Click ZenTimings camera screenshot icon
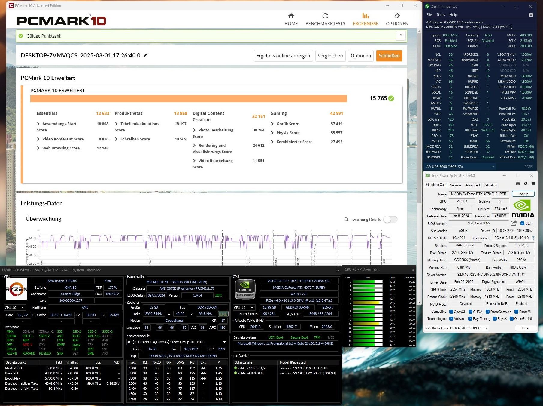Screen dimensions: 543x406 click(x=531, y=15)
